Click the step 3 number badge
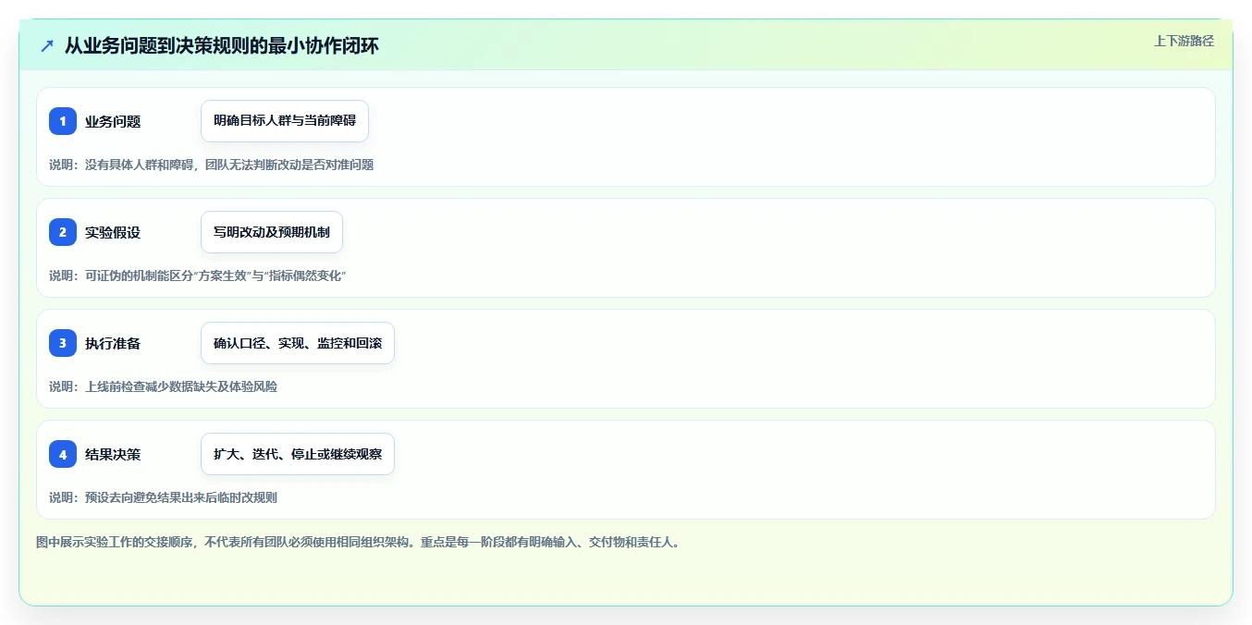This screenshot has width=1252, height=625. (x=63, y=343)
